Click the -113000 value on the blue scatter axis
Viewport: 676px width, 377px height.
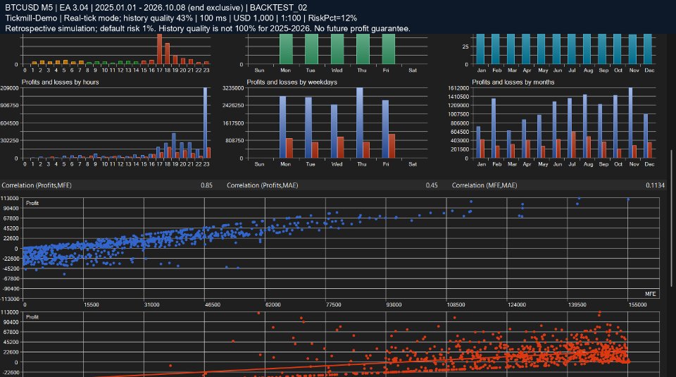pyautogui.click(x=9, y=299)
